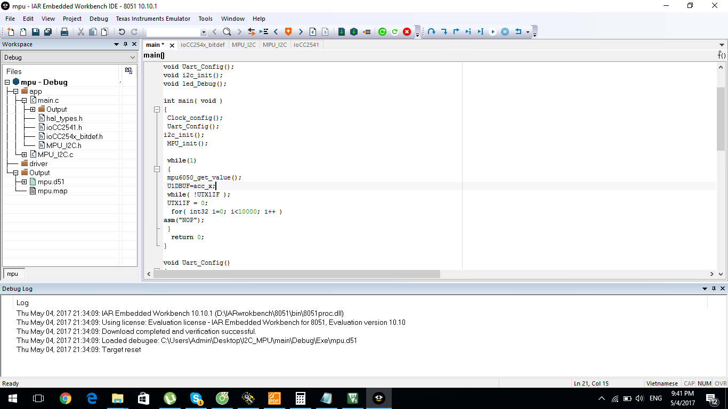
Task: Toggle a bookmark with the orange bookmark icon
Action: tap(288, 32)
